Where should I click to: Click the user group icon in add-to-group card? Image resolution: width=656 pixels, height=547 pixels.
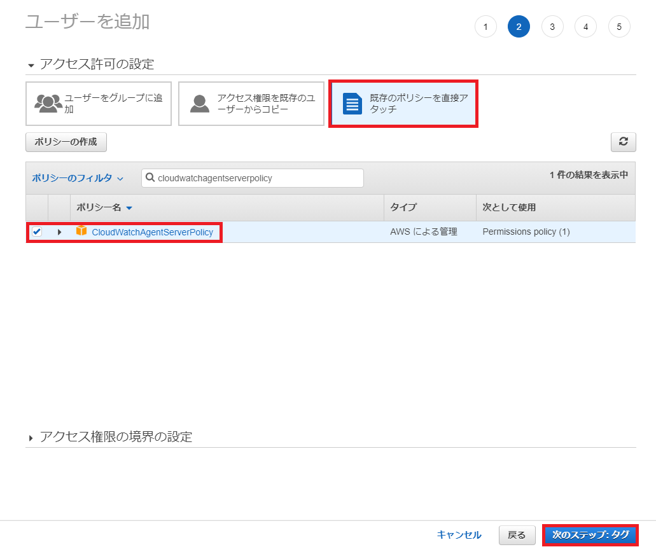[48, 103]
